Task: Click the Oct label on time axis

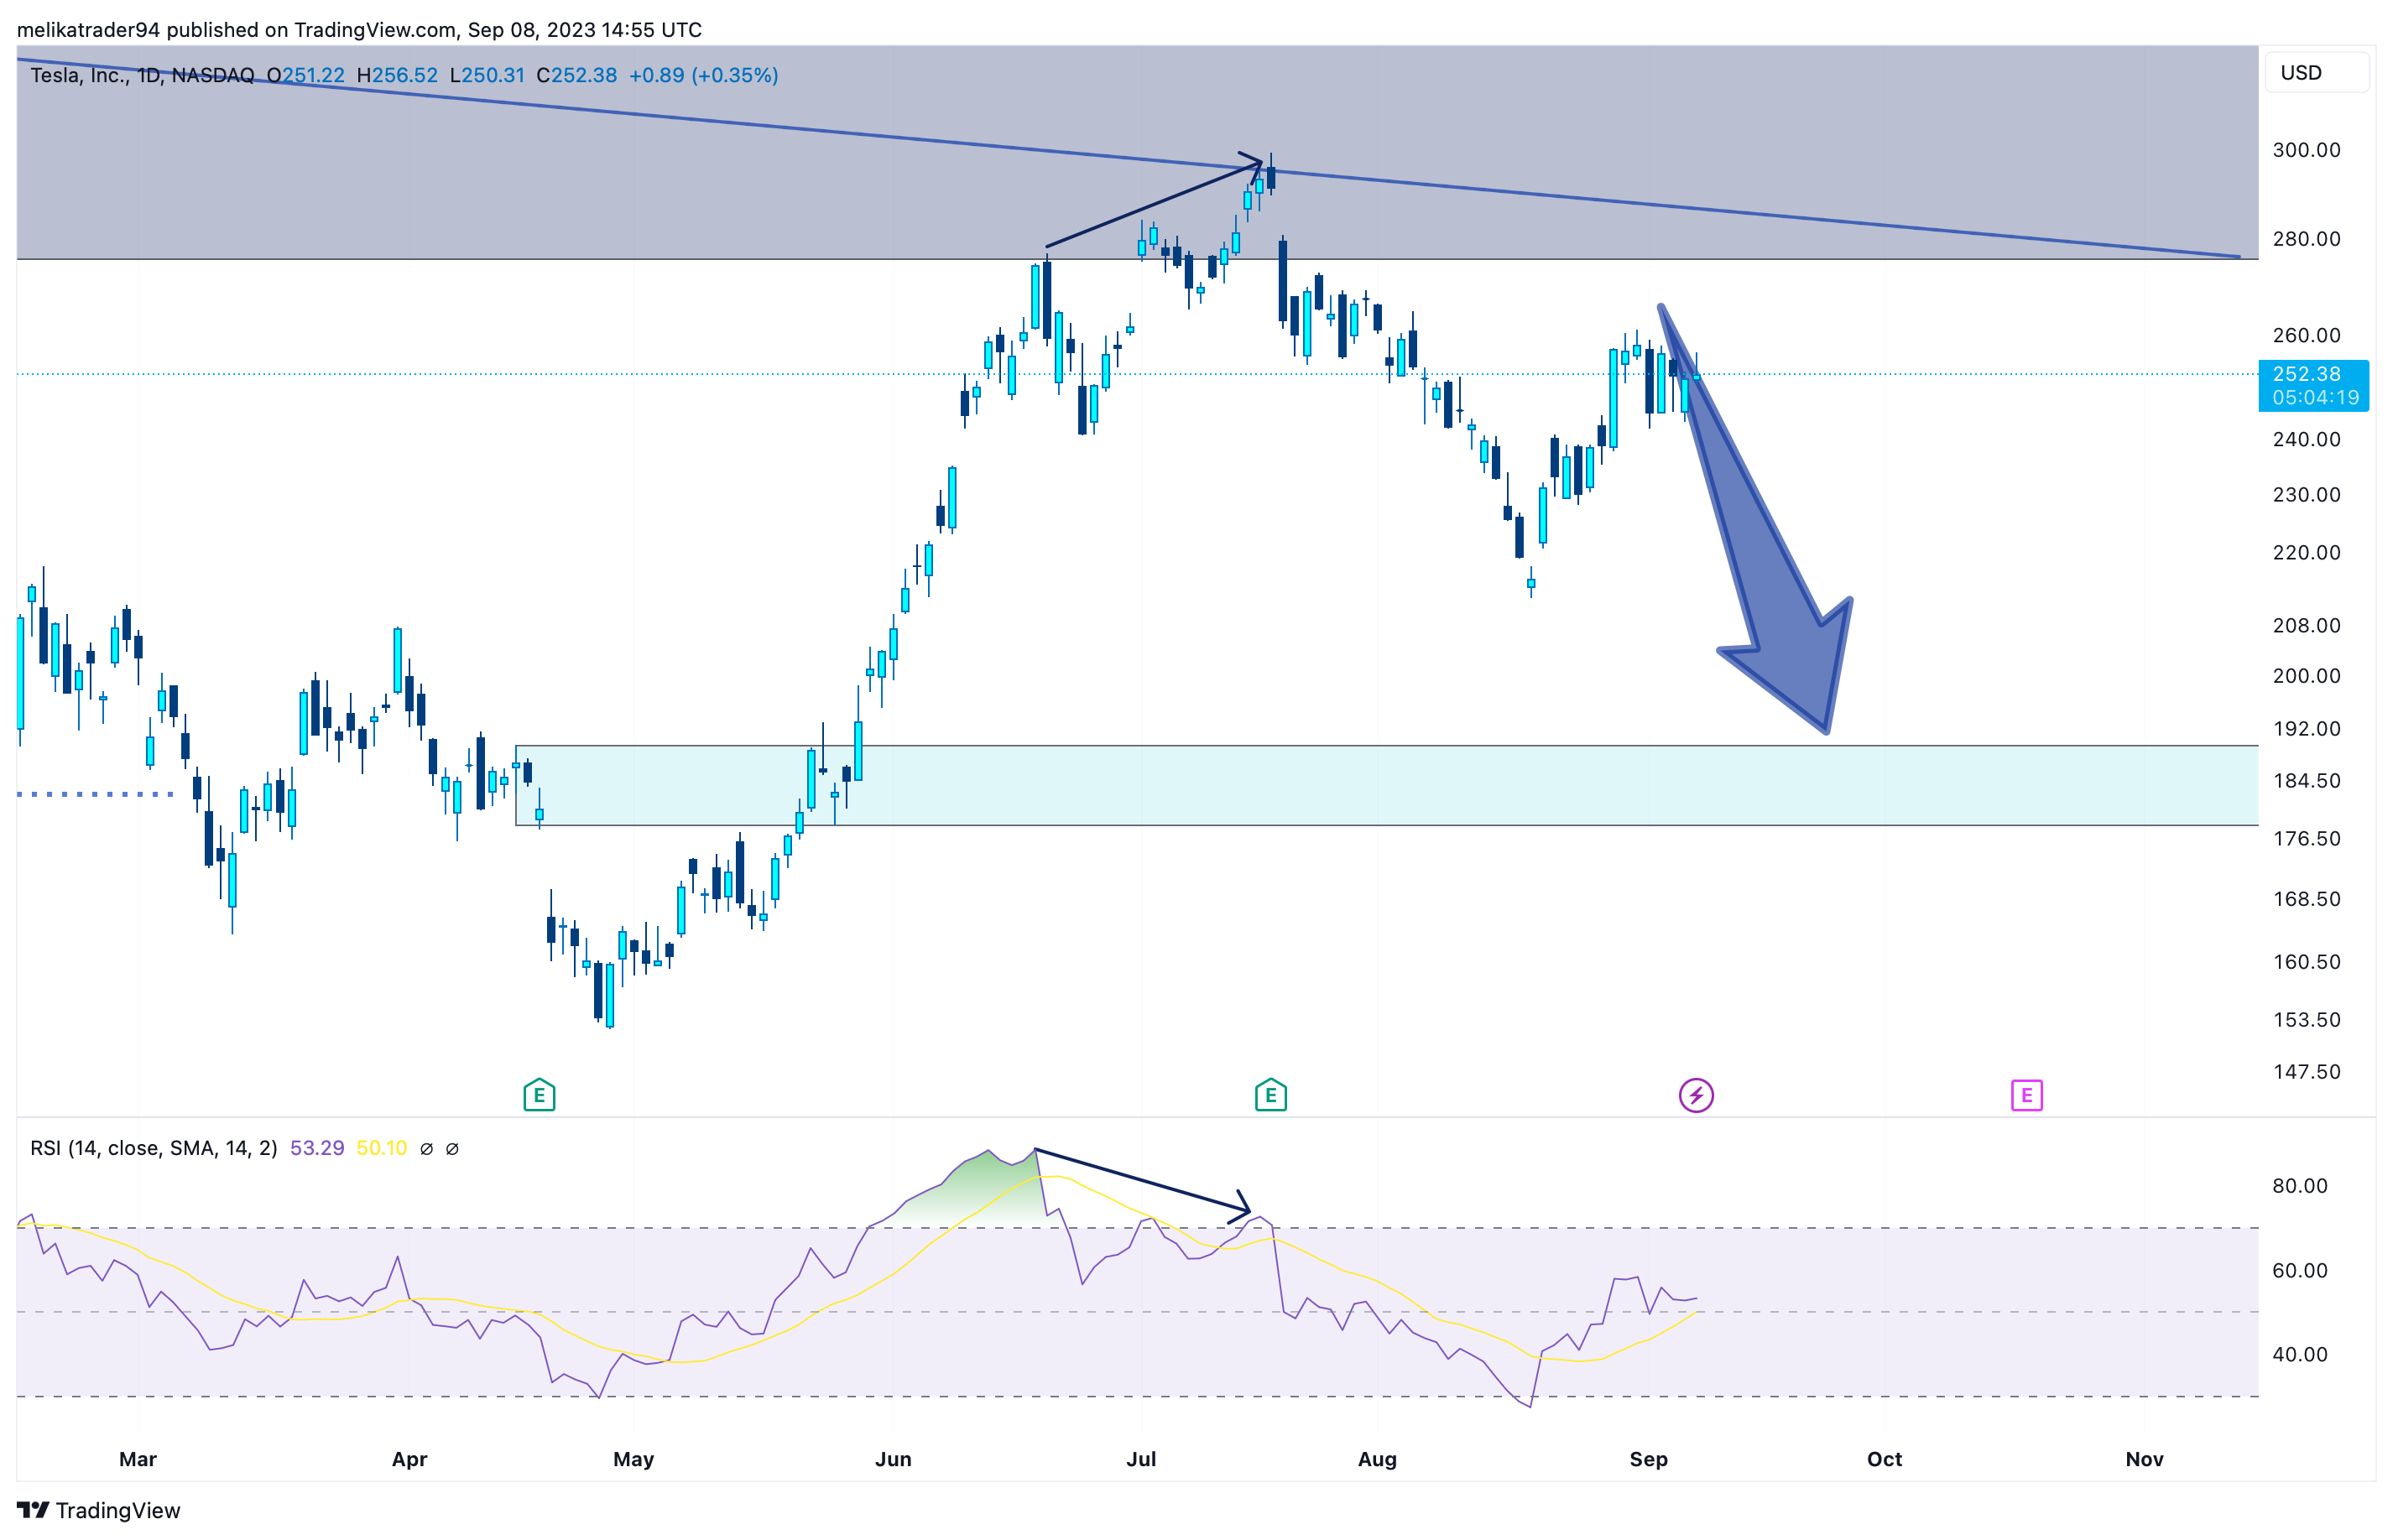Action: [1885, 1459]
